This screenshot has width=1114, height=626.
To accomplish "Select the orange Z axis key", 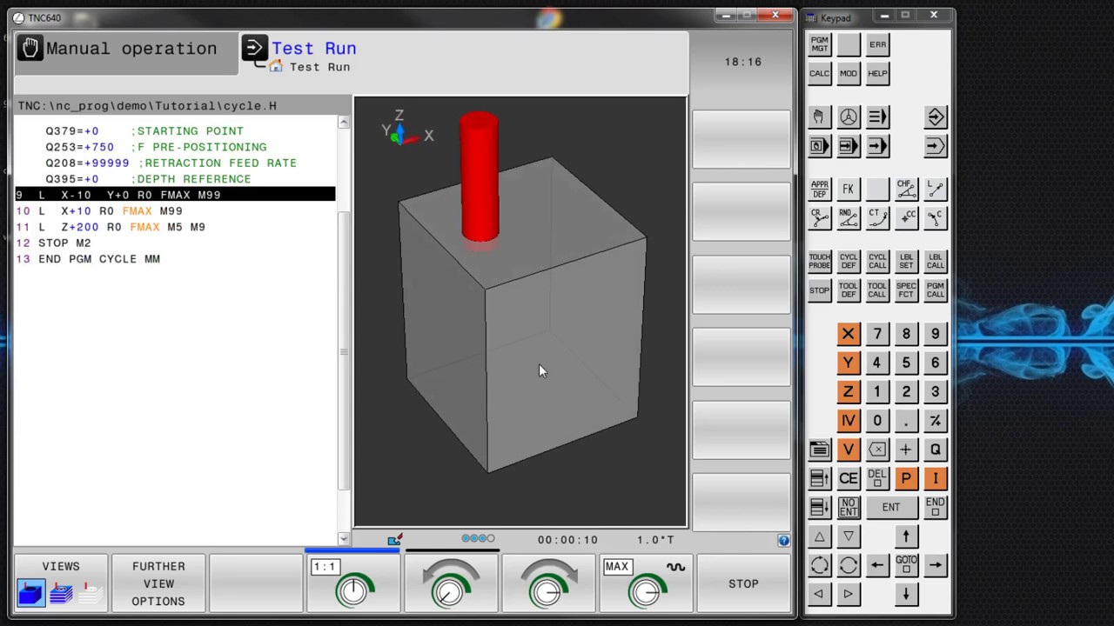I will click(849, 392).
